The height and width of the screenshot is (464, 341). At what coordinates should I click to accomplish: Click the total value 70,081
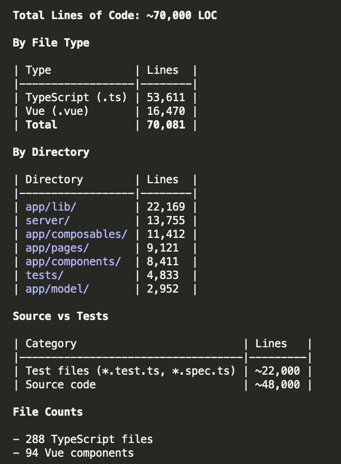[166, 124]
